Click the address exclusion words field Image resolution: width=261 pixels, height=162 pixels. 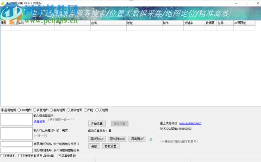click(x=17, y=150)
